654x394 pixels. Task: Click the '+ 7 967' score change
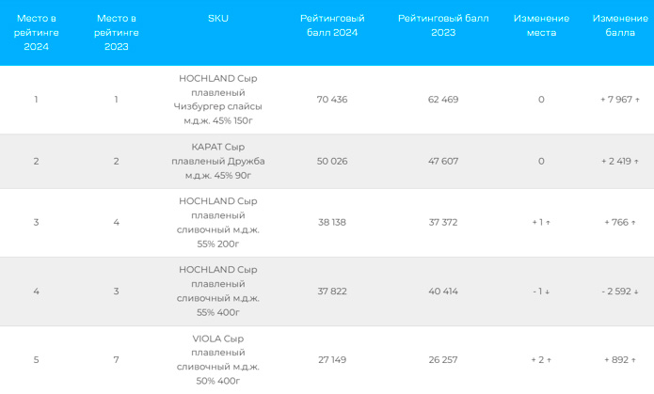pos(619,100)
